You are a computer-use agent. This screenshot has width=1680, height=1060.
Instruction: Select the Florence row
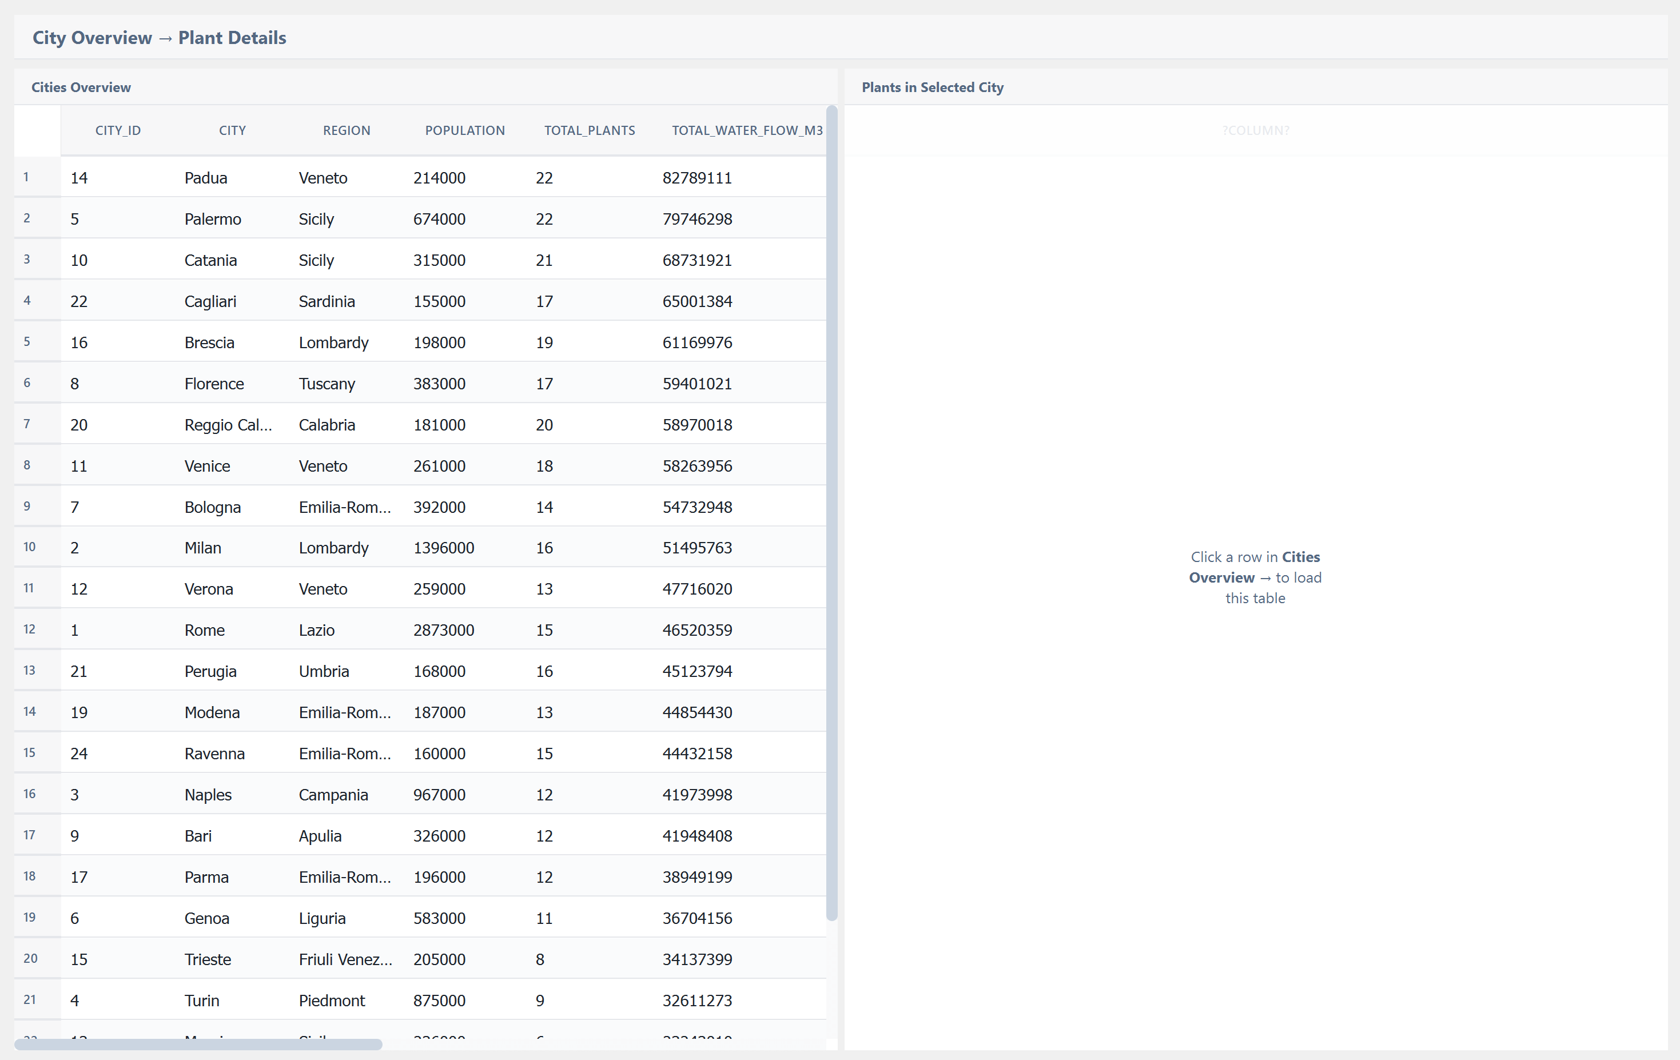213,384
